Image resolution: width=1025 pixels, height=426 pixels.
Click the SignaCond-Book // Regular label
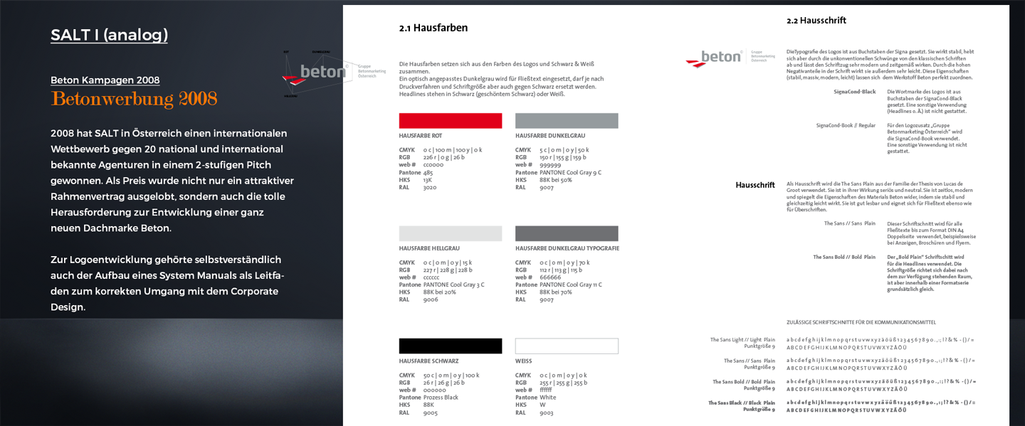click(x=846, y=125)
